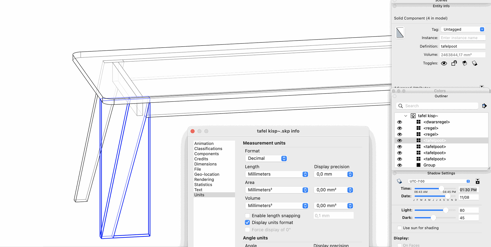Viewport: 491px width, 247px height.
Task: Click the Shadow Settings show shadows icon
Action: (x=399, y=181)
